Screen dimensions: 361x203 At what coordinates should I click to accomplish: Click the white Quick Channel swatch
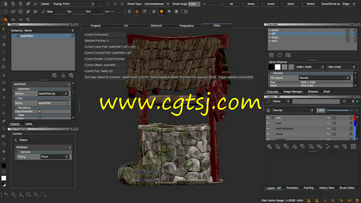pos(278,67)
